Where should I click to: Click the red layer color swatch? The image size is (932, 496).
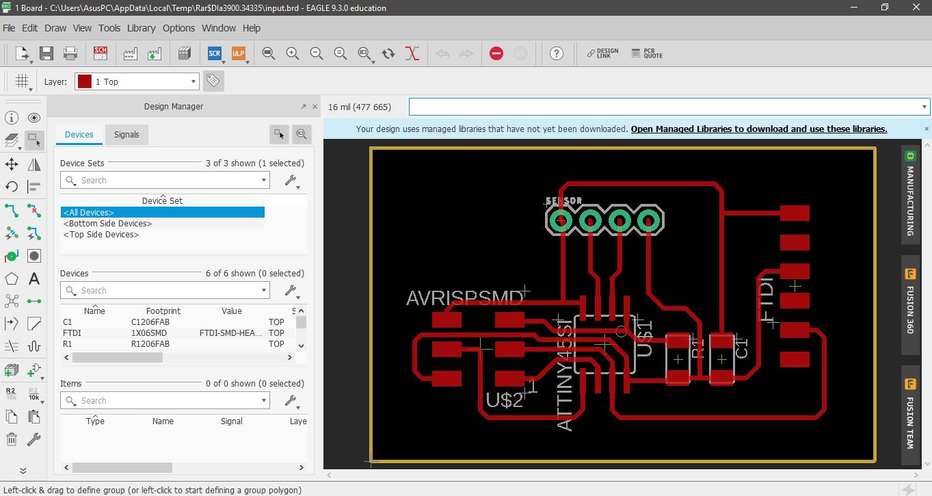coord(85,81)
